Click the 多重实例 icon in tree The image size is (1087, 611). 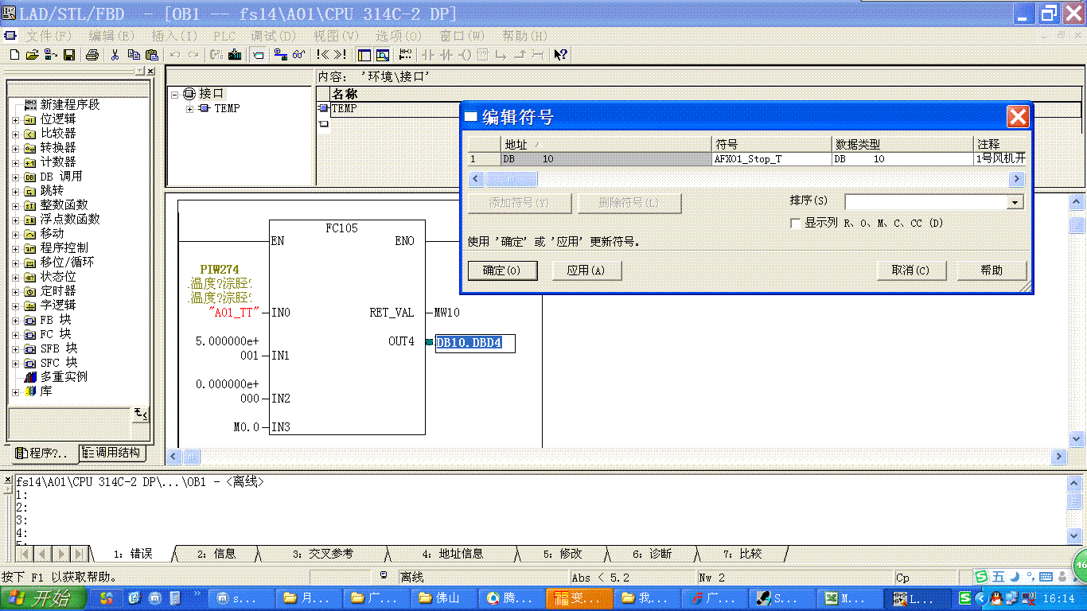pyautogui.click(x=30, y=377)
